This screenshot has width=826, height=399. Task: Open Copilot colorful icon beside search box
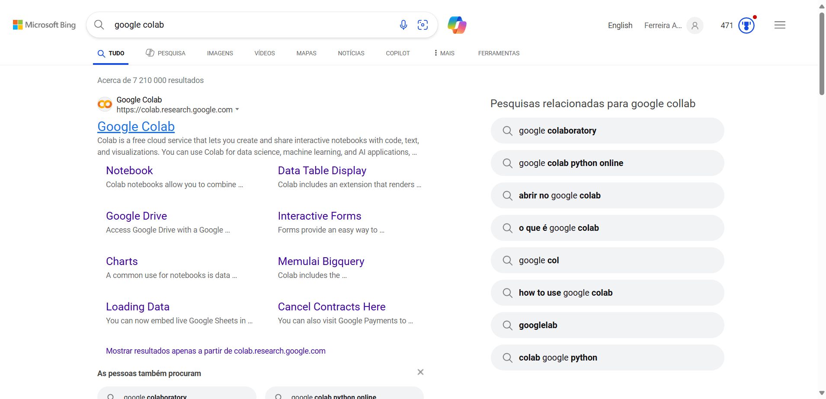[x=457, y=25]
